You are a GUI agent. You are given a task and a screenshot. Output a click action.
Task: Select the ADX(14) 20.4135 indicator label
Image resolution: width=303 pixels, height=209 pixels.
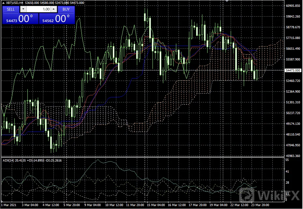click(x=14, y=161)
